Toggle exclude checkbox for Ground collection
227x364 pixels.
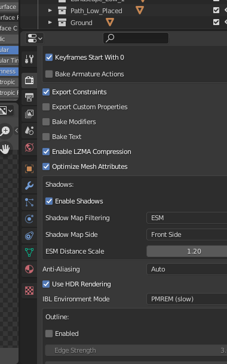coord(216,22)
